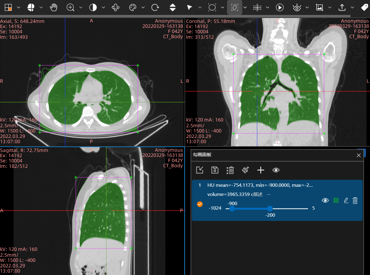Open the export upload dropdown arrow
370x275 pixels.
point(352,8)
